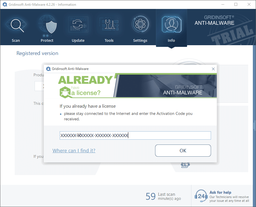The image size is (256, 207).
Task: Close the license activation dialog
Action: (x=213, y=69)
